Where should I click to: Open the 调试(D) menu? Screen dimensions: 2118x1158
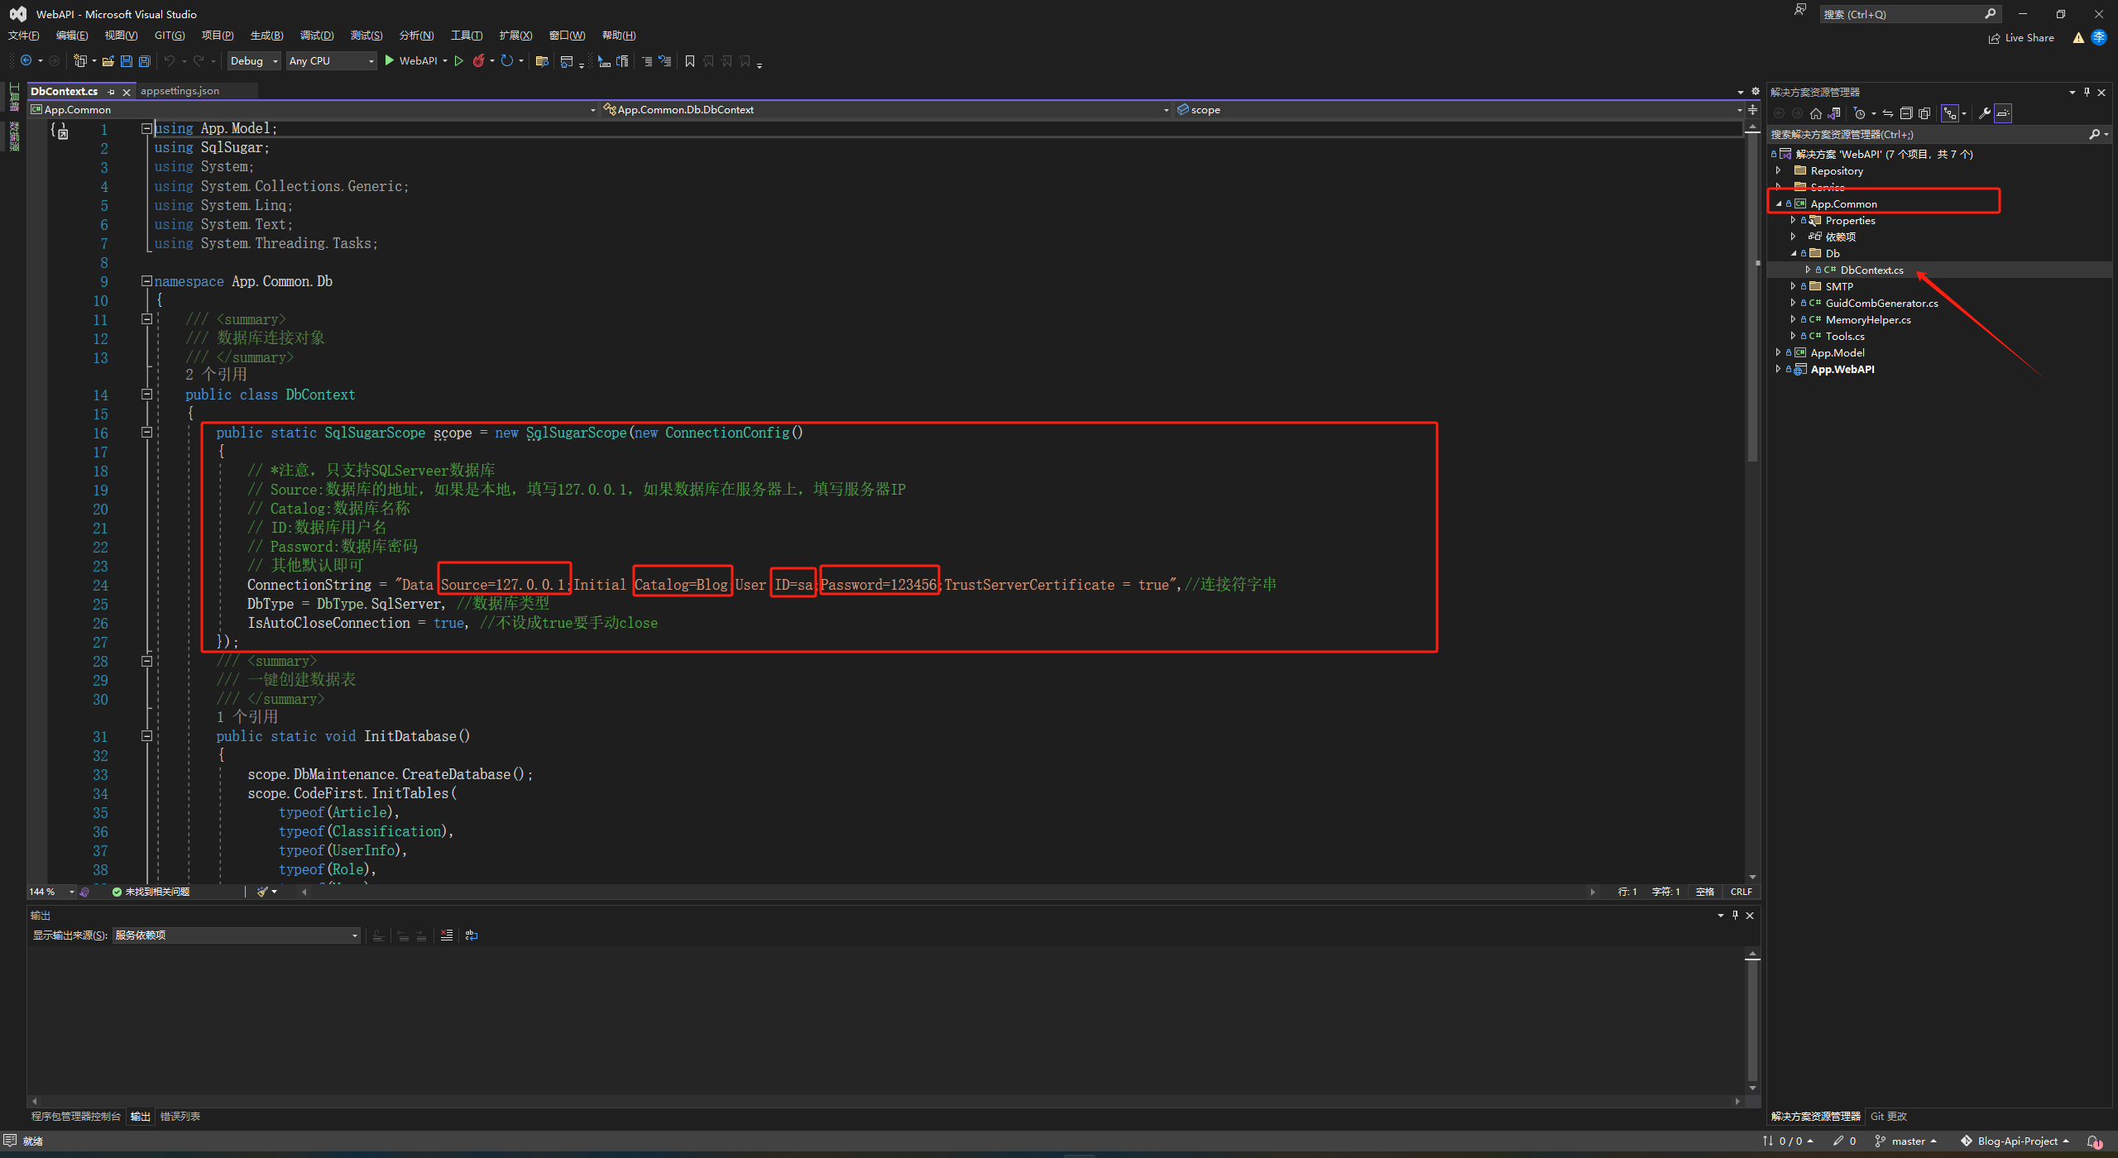coord(316,36)
